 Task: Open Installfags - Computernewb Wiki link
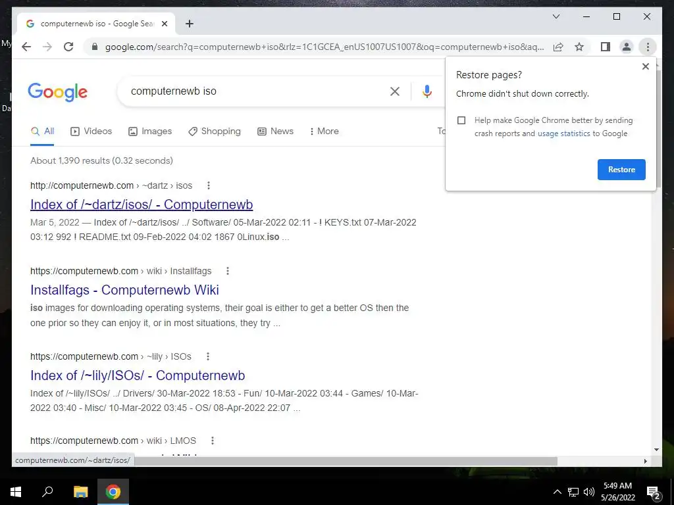pyautogui.click(x=124, y=290)
